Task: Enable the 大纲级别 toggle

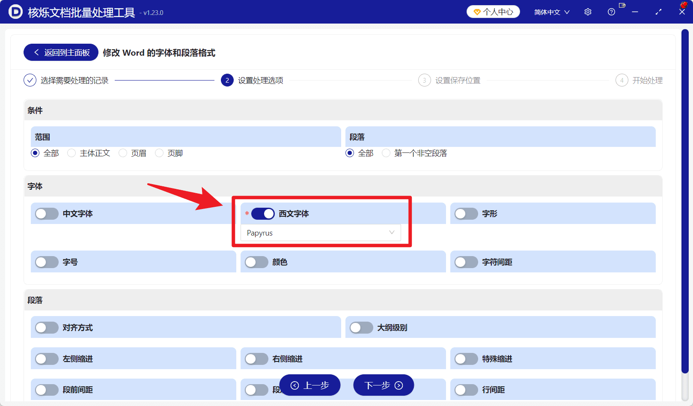Action: pos(361,328)
